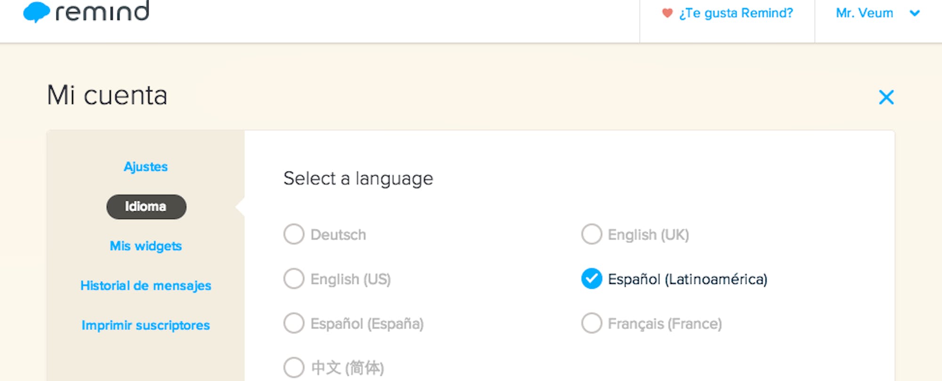Open the Ajustes section

pyautogui.click(x=146, y=167)
